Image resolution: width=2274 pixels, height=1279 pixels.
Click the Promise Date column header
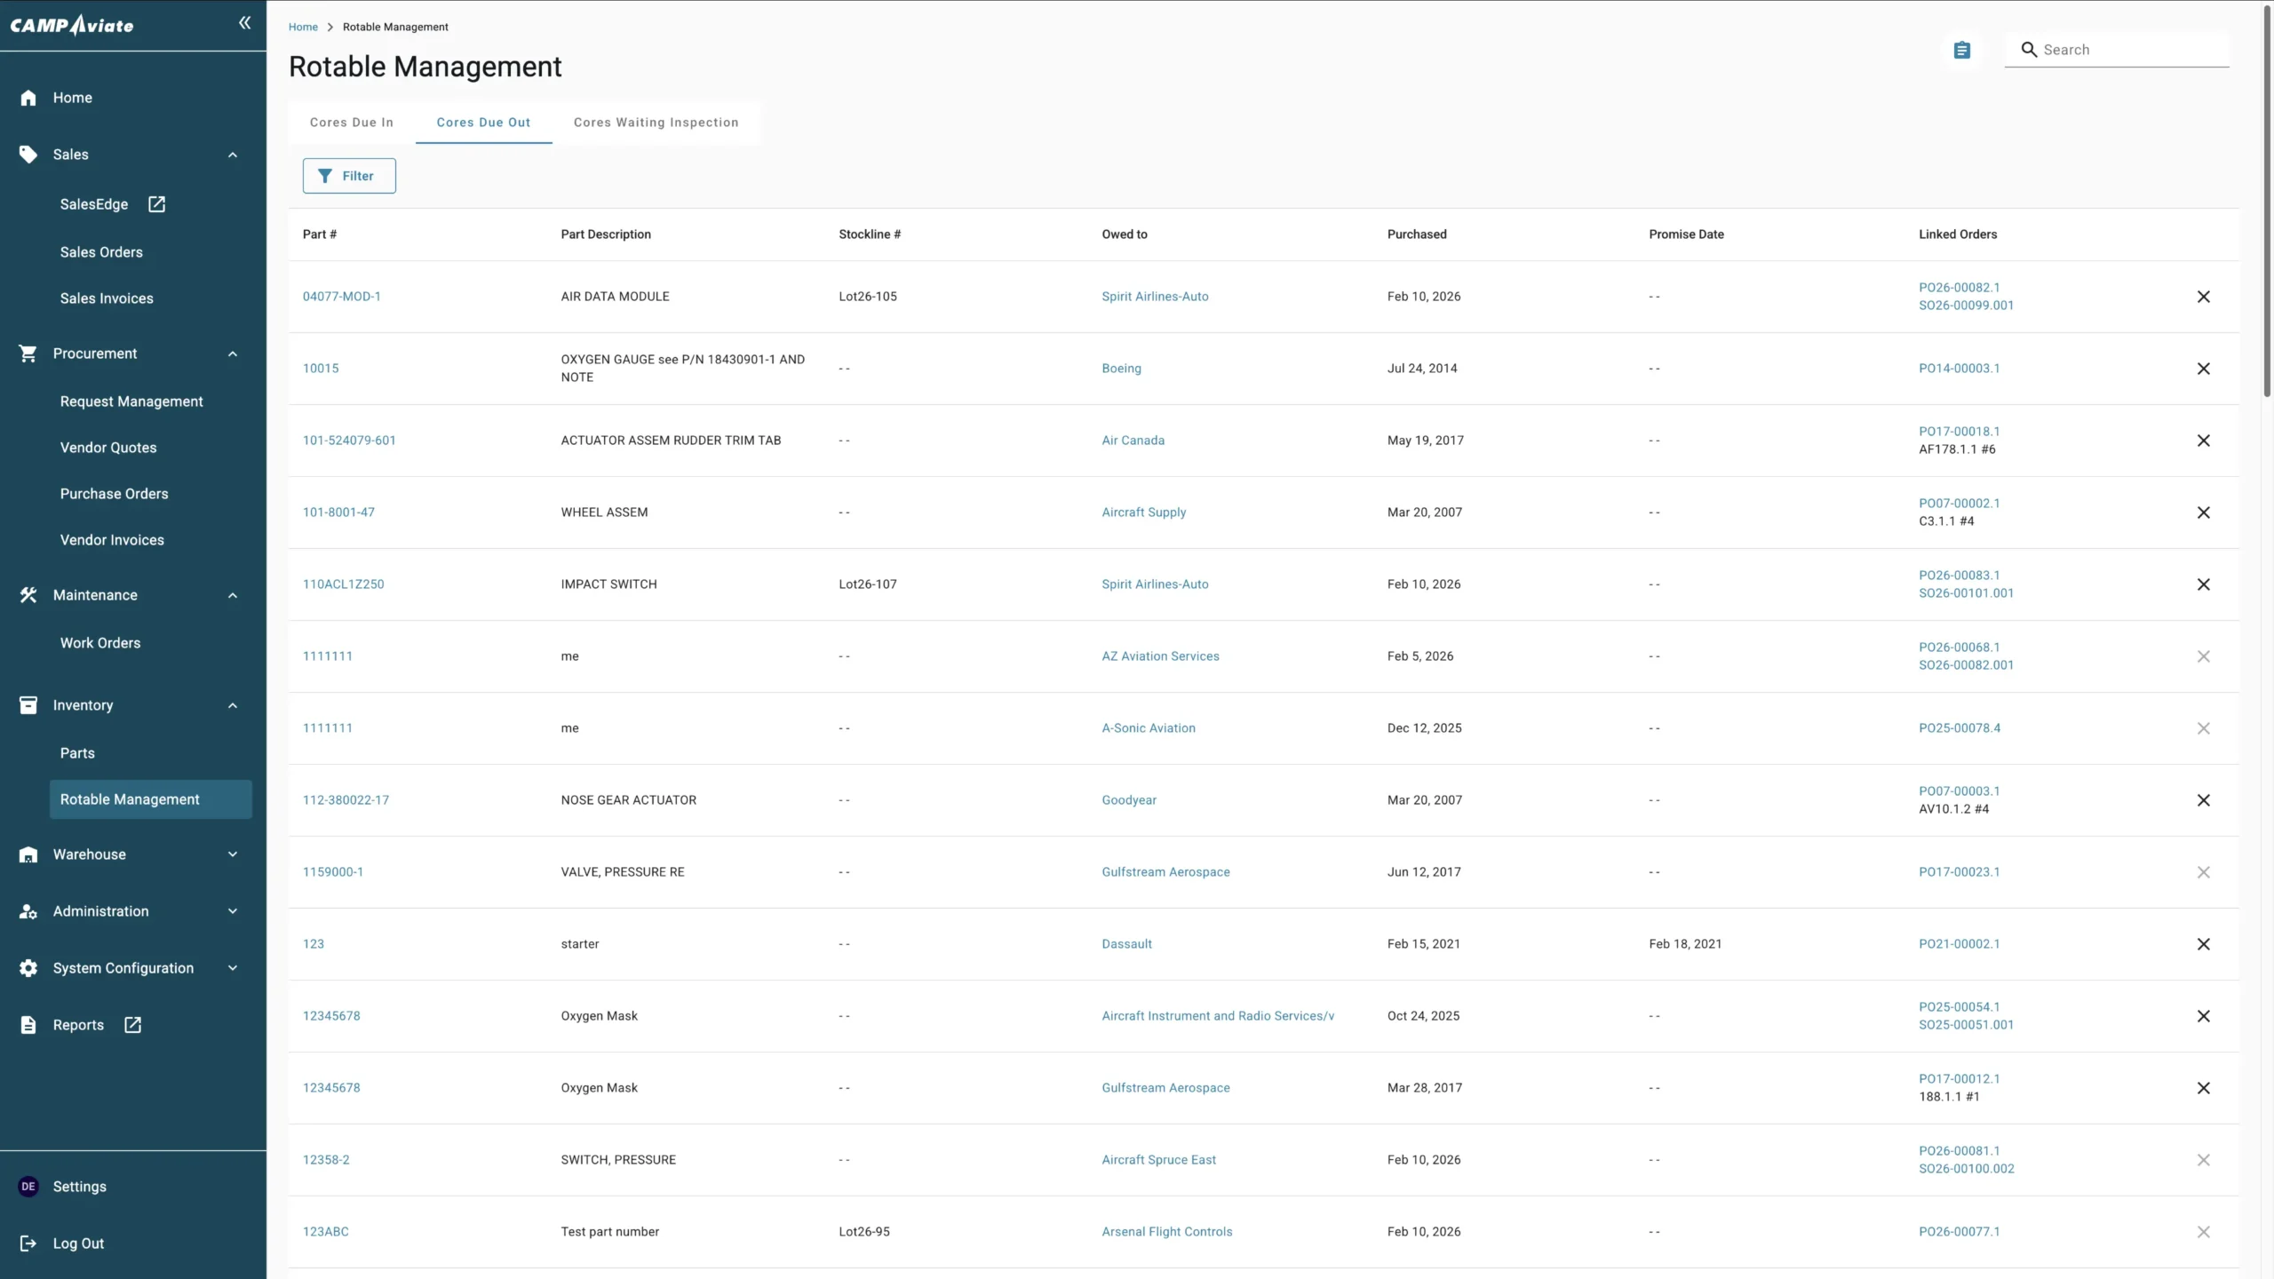pyautogui.click(x=1686, y=234)
